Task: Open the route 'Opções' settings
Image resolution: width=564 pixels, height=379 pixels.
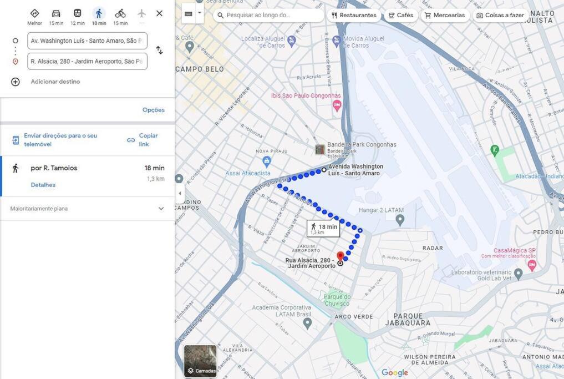Action: [x=154, y=110]
